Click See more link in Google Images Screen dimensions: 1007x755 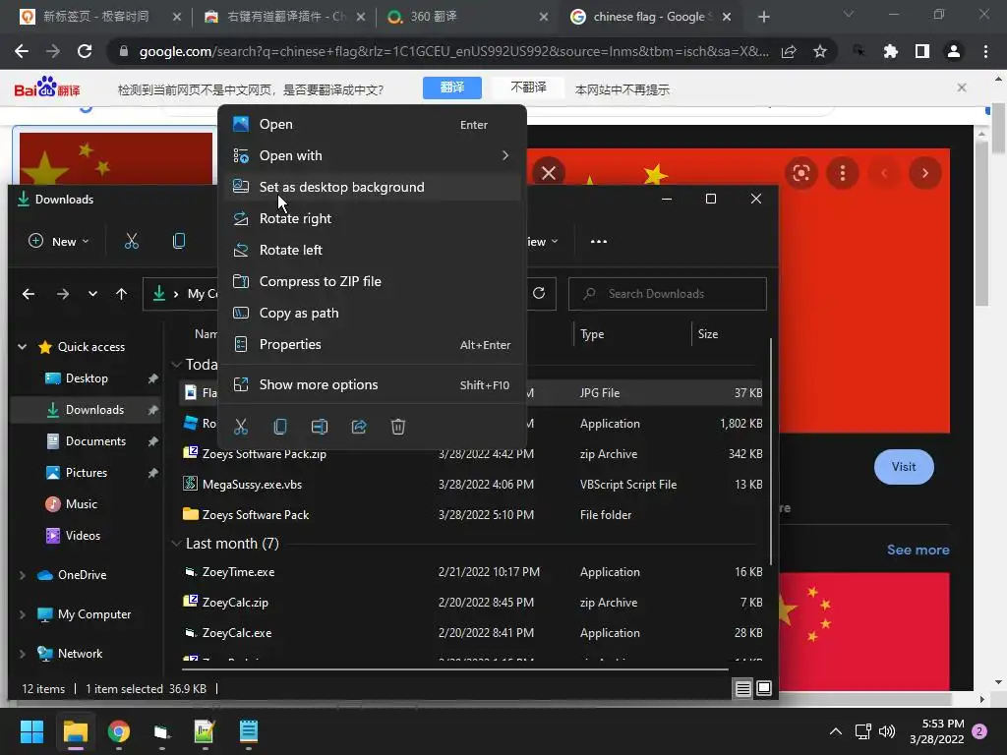pos(918,551)
